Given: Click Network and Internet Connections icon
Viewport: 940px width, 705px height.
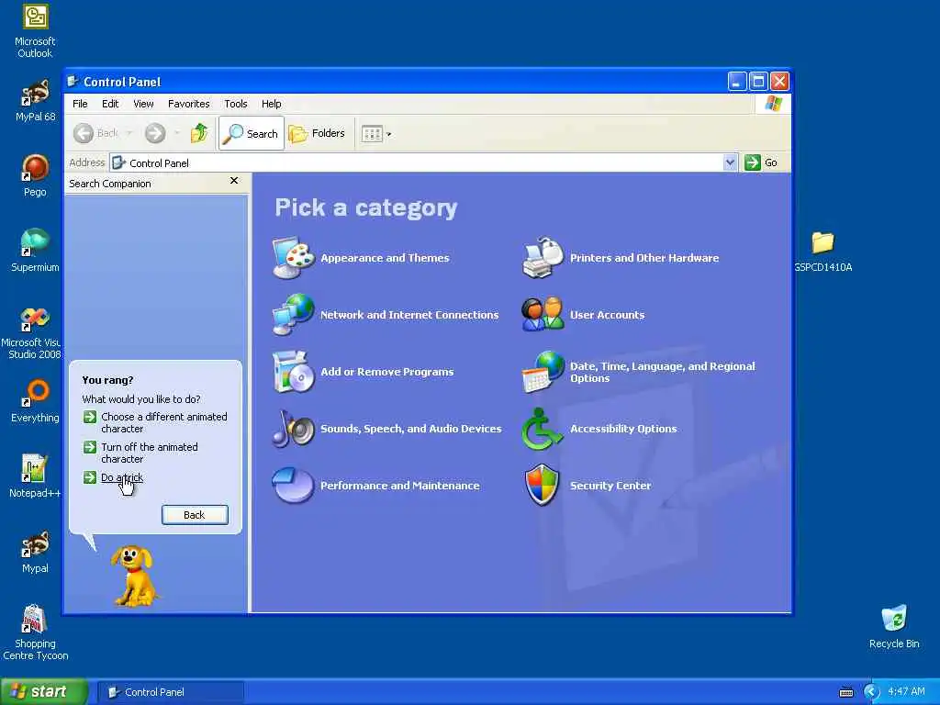Looking at the screenshot, I should (293, 314).
